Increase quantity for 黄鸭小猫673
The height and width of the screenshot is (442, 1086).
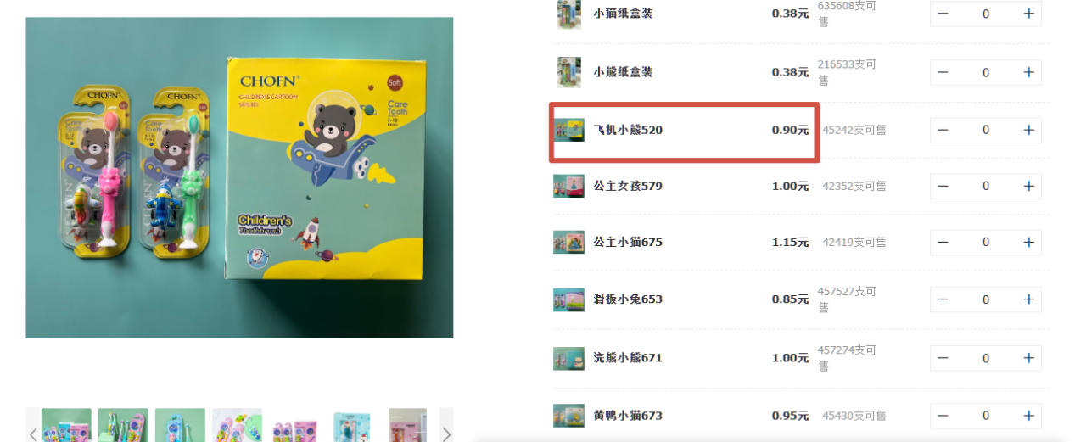(1028, 416)
